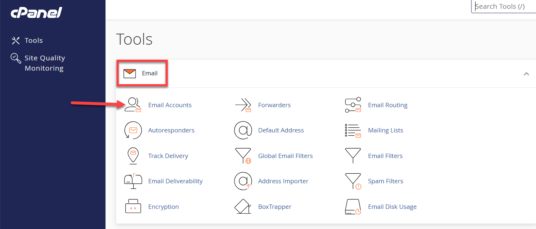Collapse the Email section chevron
Image resolution: width=536 pixels, height=229 pixels.
(526, 74)
